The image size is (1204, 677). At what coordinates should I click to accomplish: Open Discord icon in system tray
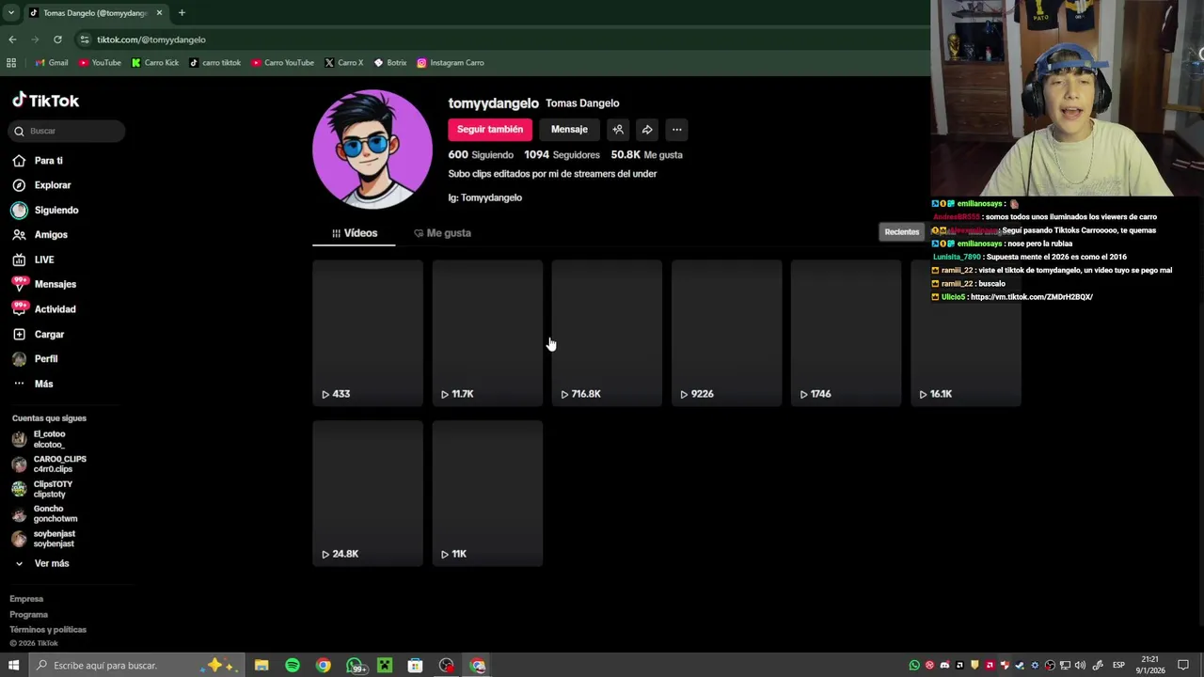point(944,665)
